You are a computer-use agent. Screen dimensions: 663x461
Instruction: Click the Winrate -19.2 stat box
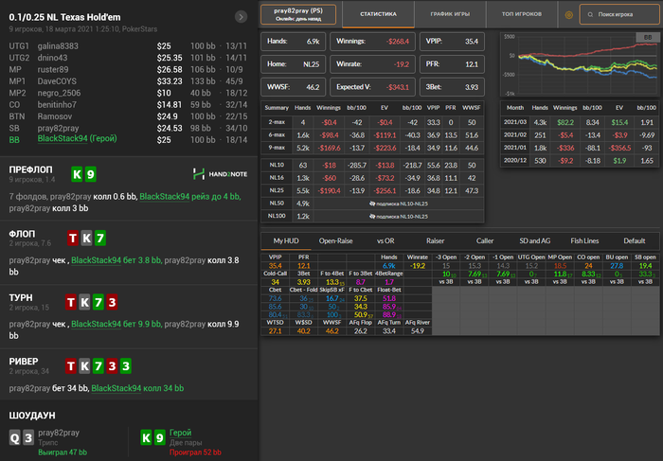pyautogui.click(x=372, y=64)
